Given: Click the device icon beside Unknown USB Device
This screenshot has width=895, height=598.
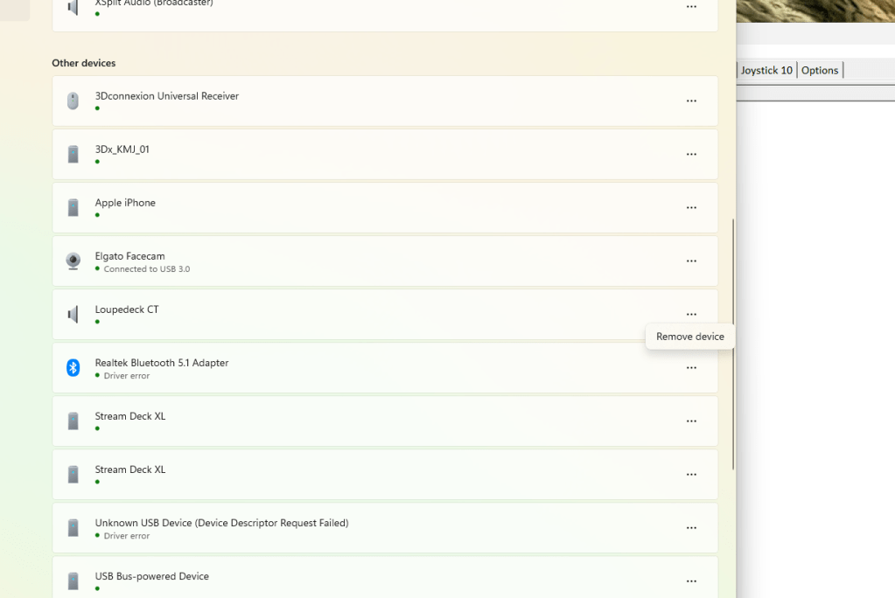Looking at the screenshot, I should point(73,528).
